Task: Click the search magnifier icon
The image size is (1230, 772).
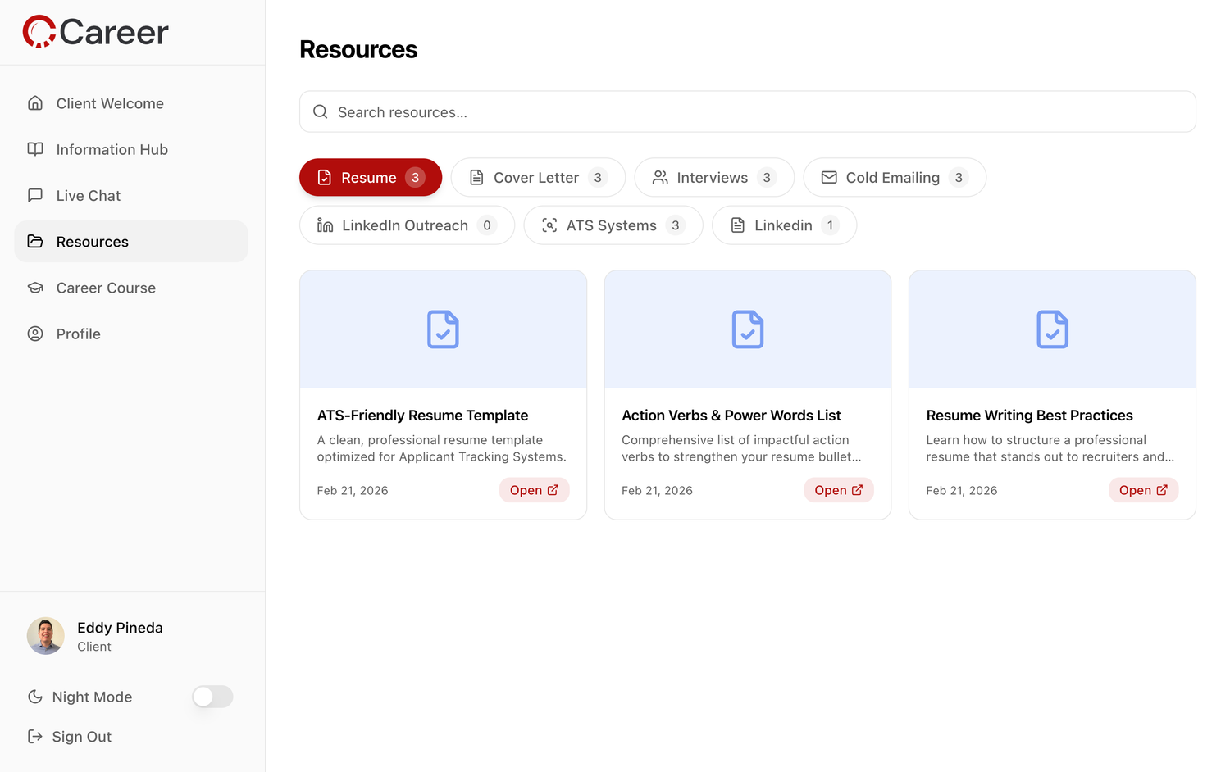Action: click(x=321, y=112)
